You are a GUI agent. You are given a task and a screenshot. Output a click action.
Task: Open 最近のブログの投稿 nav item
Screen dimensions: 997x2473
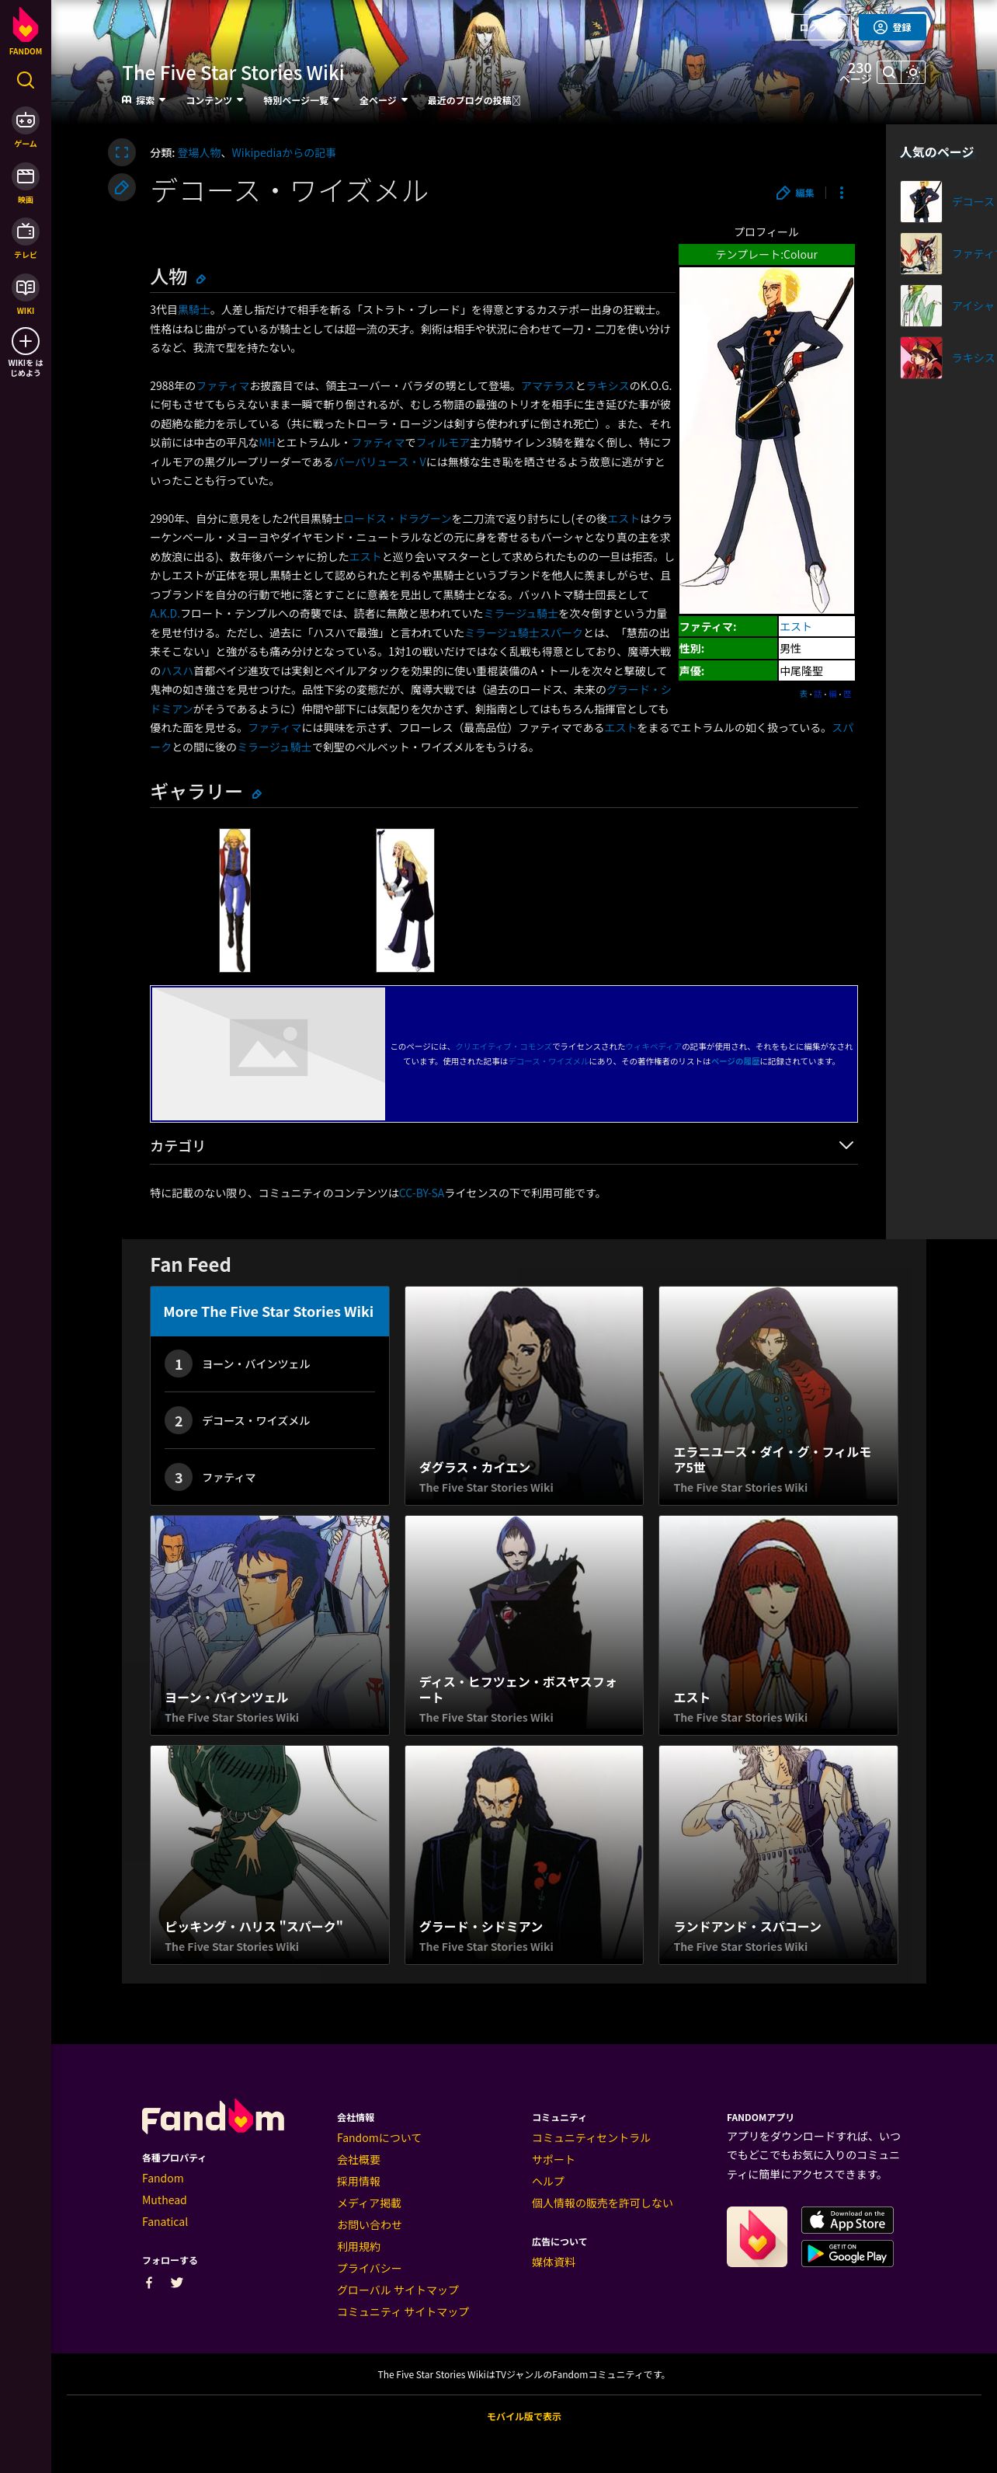pyautogui.click(x=473, y=100)
